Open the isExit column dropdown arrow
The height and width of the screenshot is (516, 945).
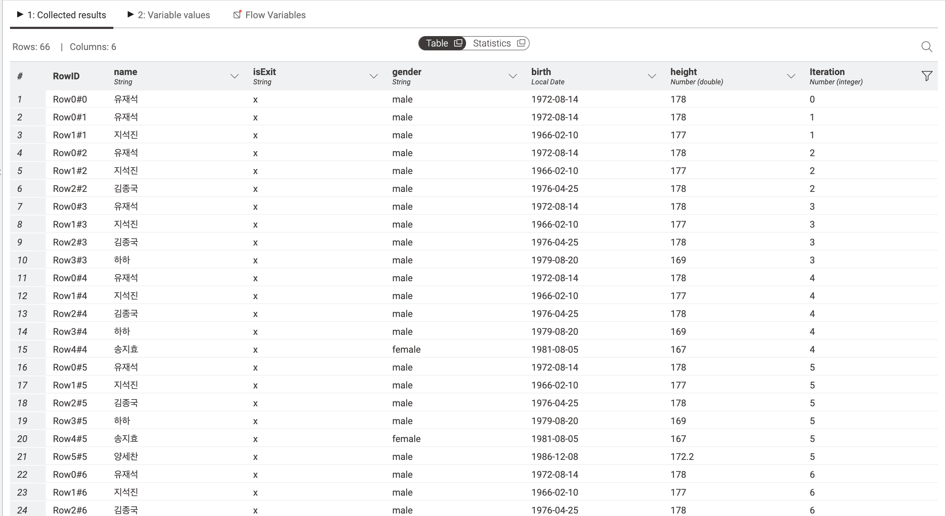[x=373, y=76]
